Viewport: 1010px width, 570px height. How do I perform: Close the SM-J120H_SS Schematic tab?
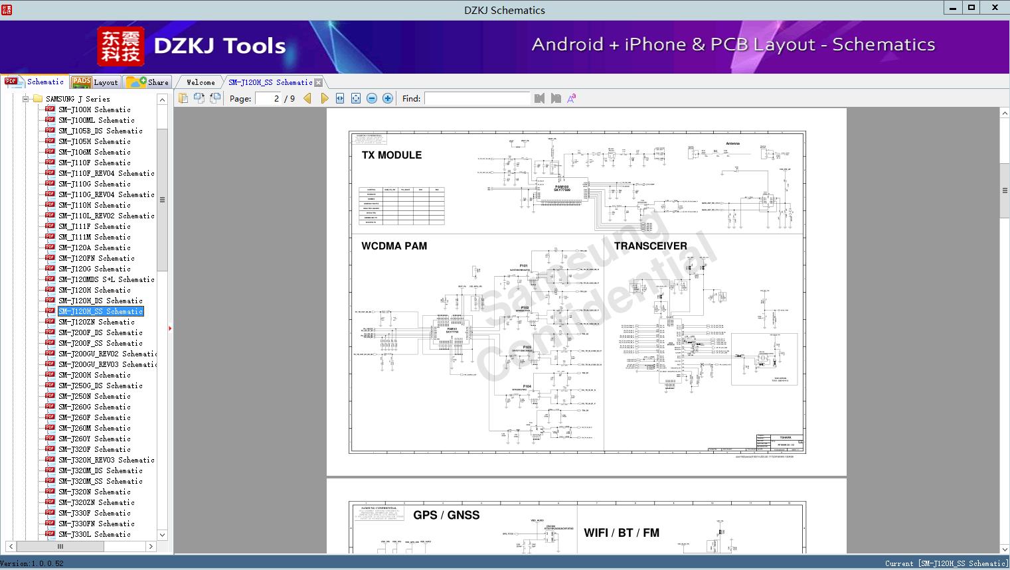319,82
